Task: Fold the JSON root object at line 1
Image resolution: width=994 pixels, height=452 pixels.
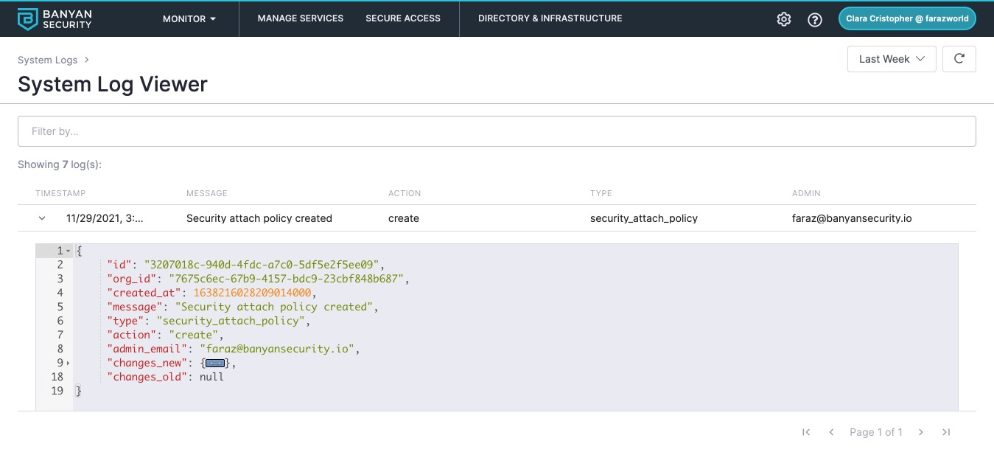Action: 69,251
